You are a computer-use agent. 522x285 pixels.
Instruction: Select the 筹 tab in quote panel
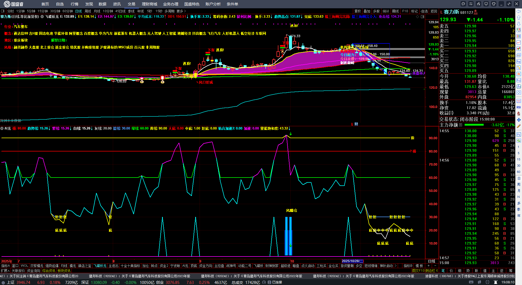click(x=511, y=271)
